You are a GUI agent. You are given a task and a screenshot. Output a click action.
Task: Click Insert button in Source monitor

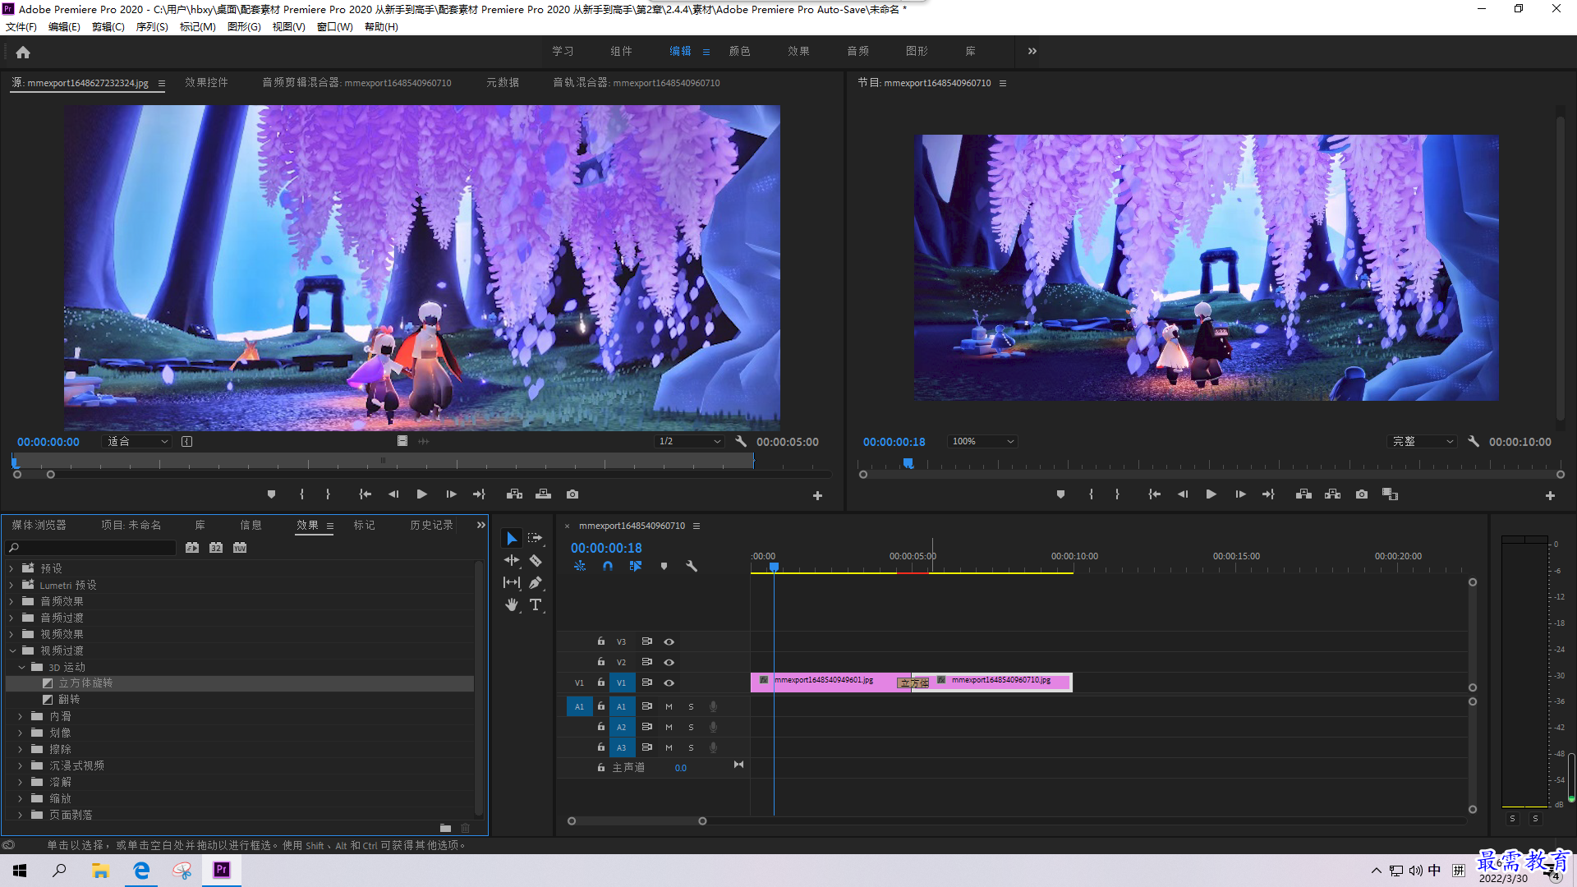(x=514, y=494)
